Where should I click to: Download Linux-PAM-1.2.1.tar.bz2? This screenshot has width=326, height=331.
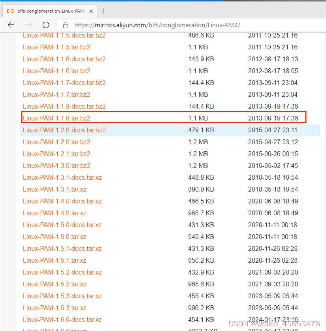pos(57,154)
